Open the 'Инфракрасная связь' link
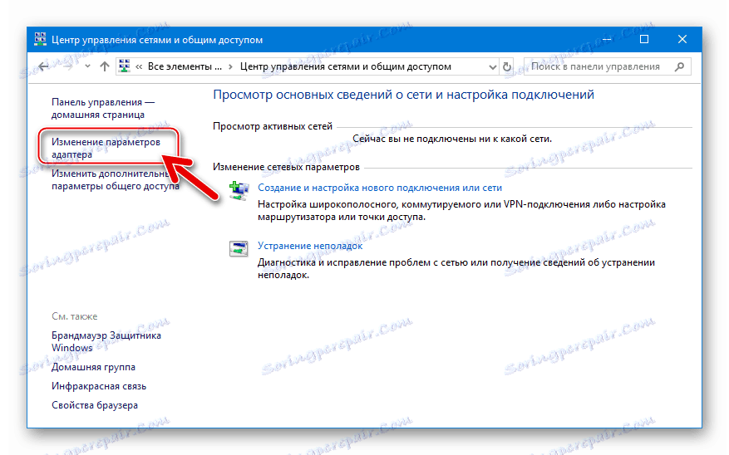 click(x=99, y=386)
